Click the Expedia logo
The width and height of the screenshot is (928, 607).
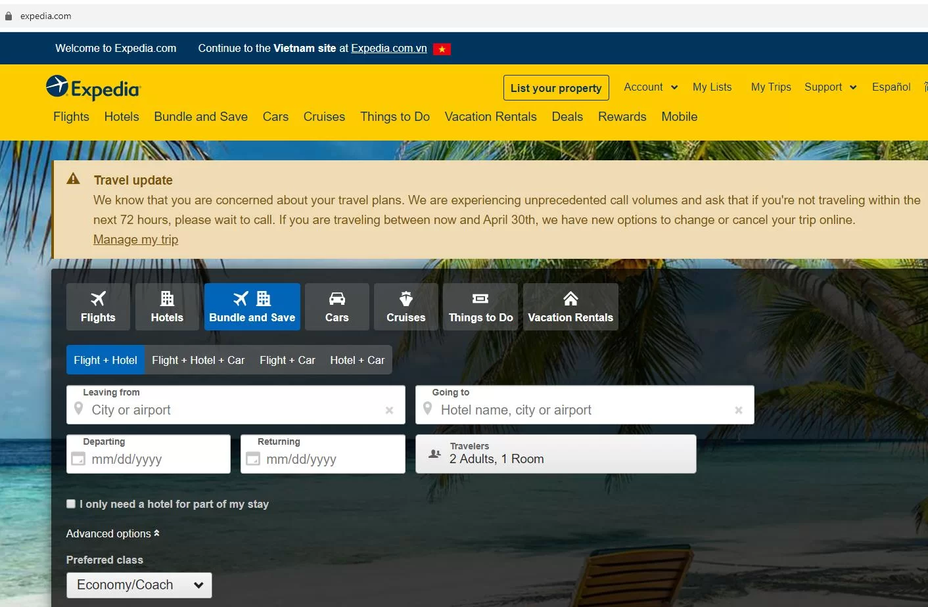[x=93, y=87]
